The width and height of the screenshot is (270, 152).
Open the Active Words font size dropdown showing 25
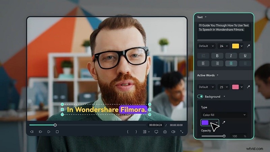223,87
